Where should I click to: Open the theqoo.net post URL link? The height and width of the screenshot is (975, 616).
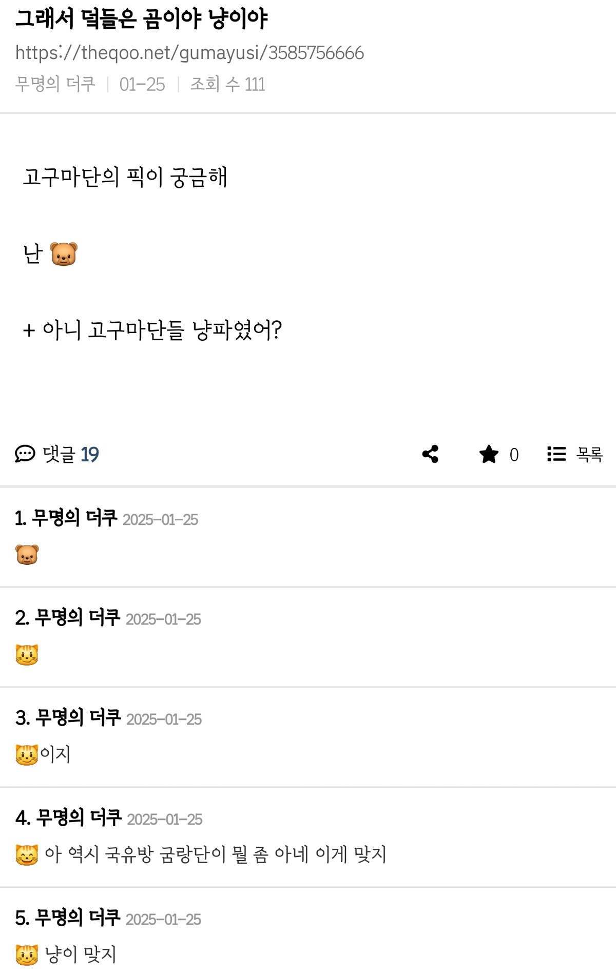[189, 53]
